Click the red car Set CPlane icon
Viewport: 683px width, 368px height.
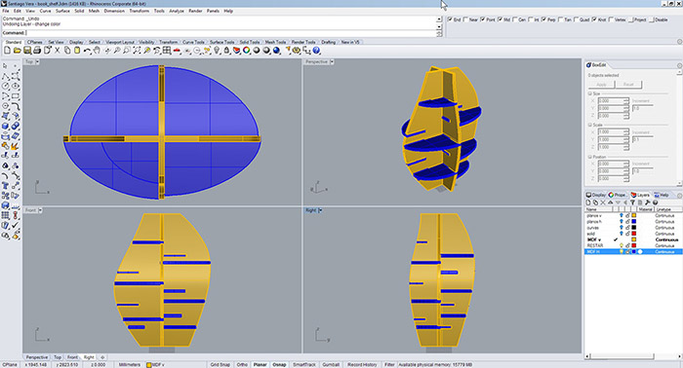pyautogui.click(x=177, y=51)
